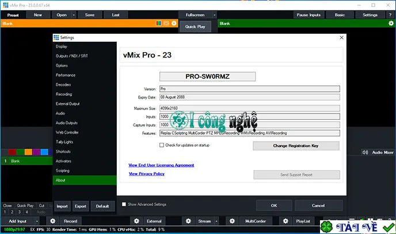The height and width of the screenshot is (234, 396).
Task: Open Audio Outputs settings page
Action: [85, 123]
